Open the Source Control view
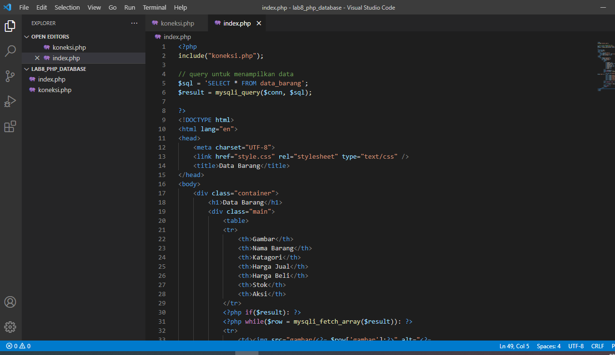 [x=10, y=76]
